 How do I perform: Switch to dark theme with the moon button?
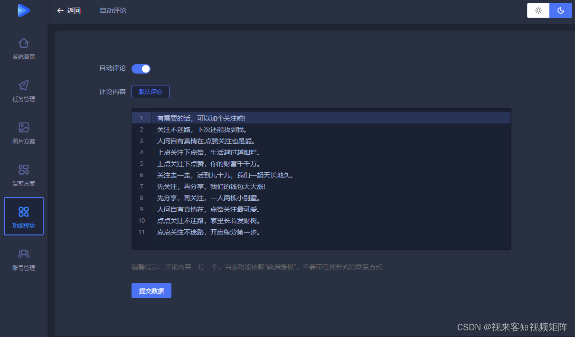coord(561,10)
